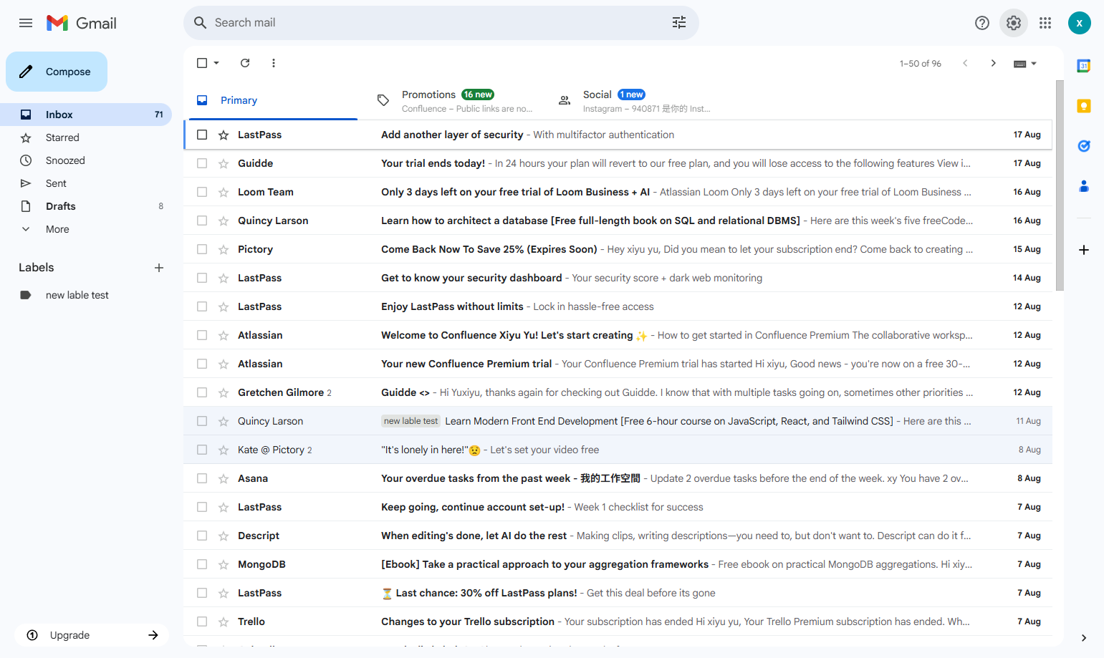Image resolution: width=1104 pixels, height=658 pixels.
Task: Go to older messages arrow
Action: pos(994,63)
